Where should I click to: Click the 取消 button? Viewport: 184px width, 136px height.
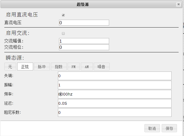point(152,128)
